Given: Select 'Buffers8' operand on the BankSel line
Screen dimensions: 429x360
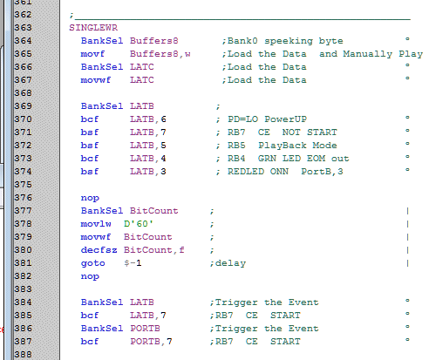Looking at the screenshot, I should tap(154, 41).
